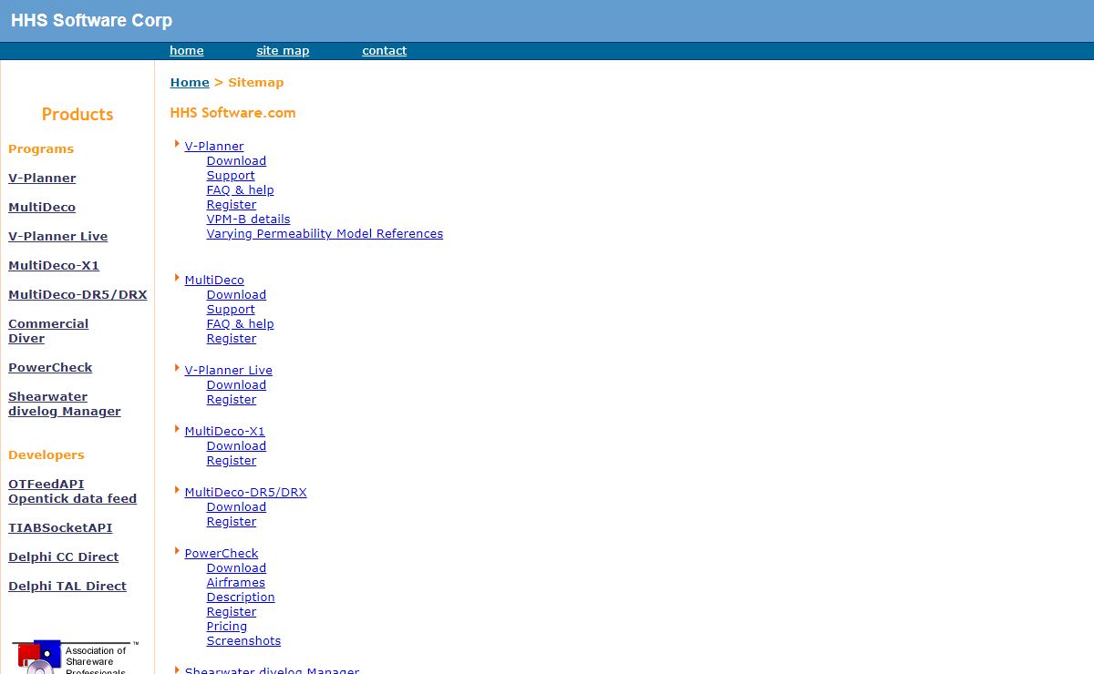
Task: Click Register under PowerCheck
Action: click(232, 611)
